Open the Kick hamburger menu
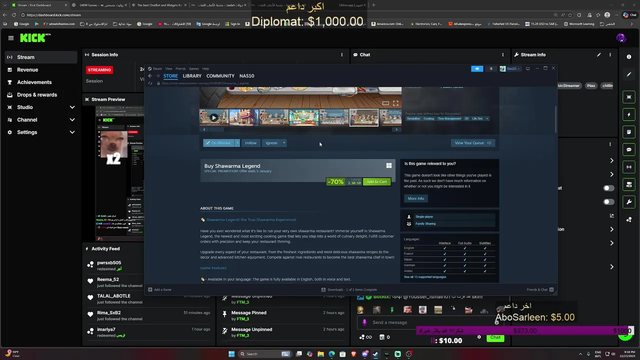Image resolution: width=640 pixels, height=360 pixels. [x=10, y=38]
